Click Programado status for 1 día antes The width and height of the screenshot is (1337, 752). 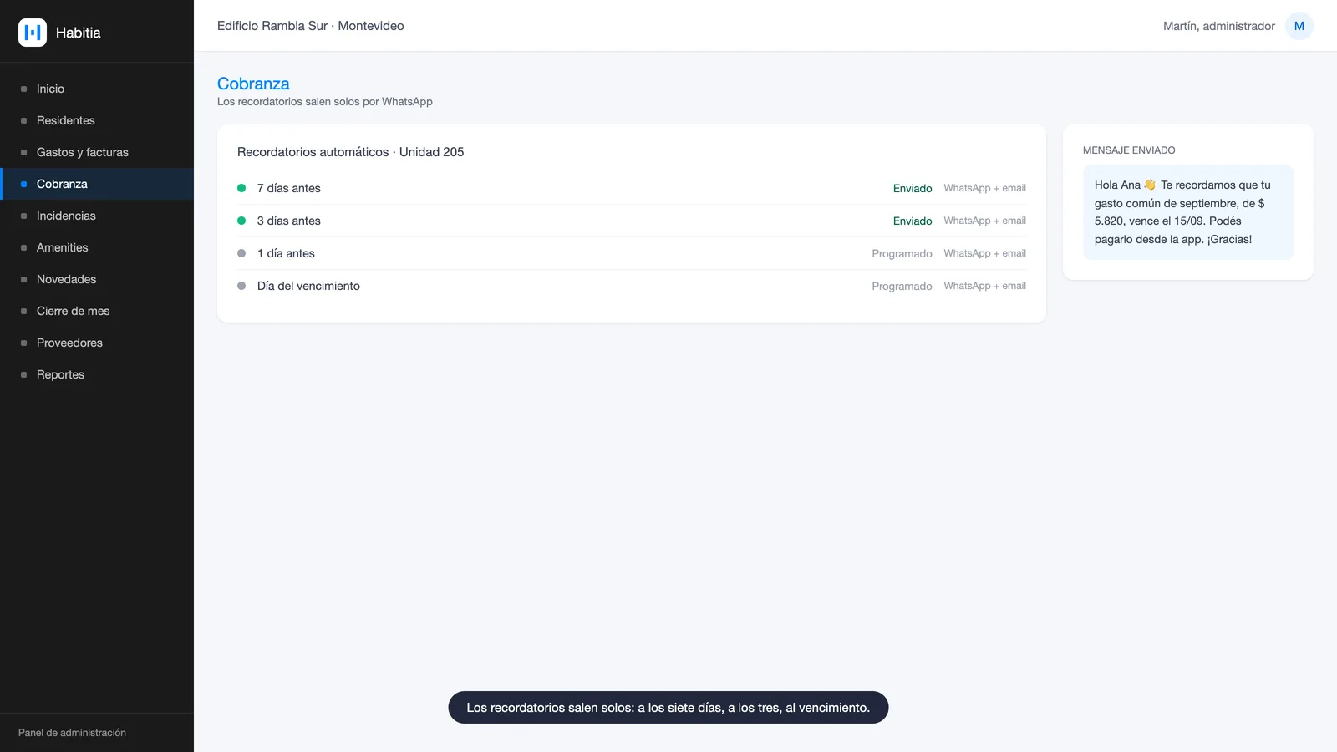(x=902, y=253)
